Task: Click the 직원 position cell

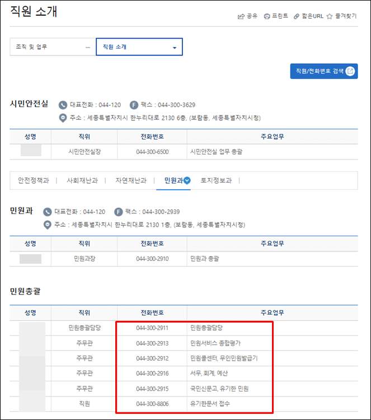Action: (84, 404)
